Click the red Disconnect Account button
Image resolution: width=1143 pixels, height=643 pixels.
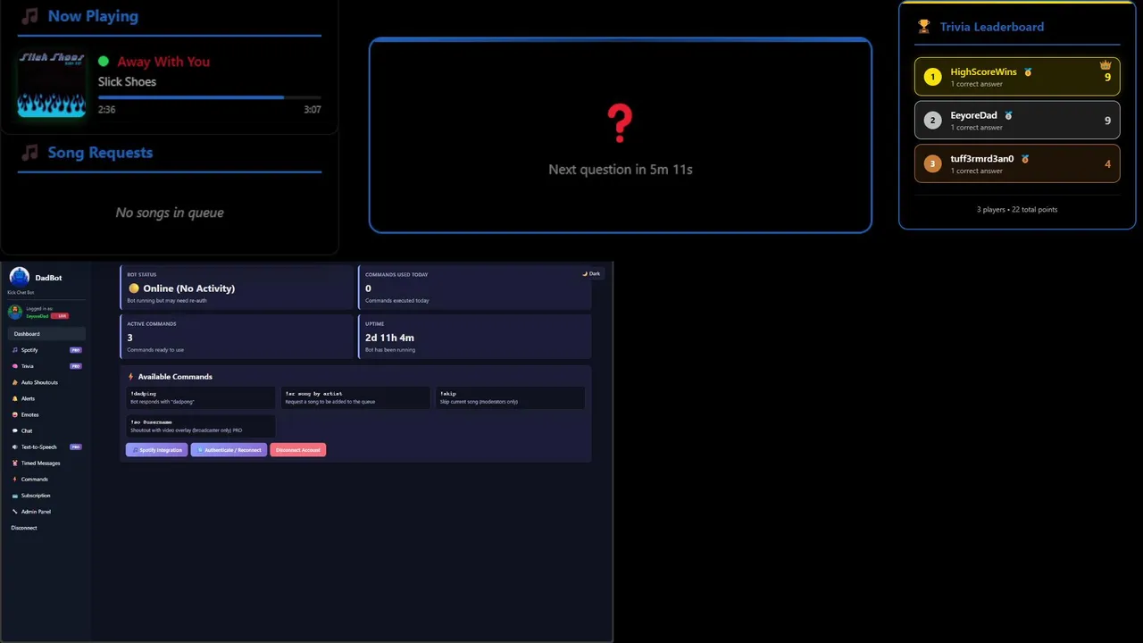[297, 450]
